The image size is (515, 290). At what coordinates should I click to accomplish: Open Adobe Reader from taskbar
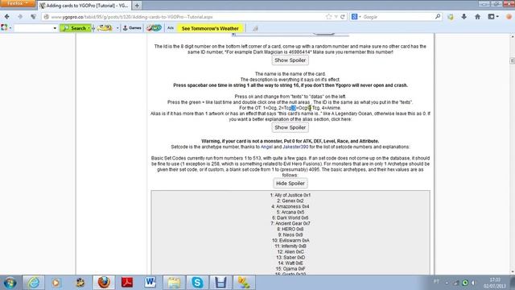coord(127,283)
